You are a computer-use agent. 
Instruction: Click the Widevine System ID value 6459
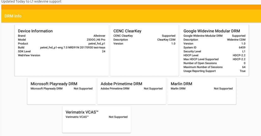pyautogui.click(x=242, y=48)
